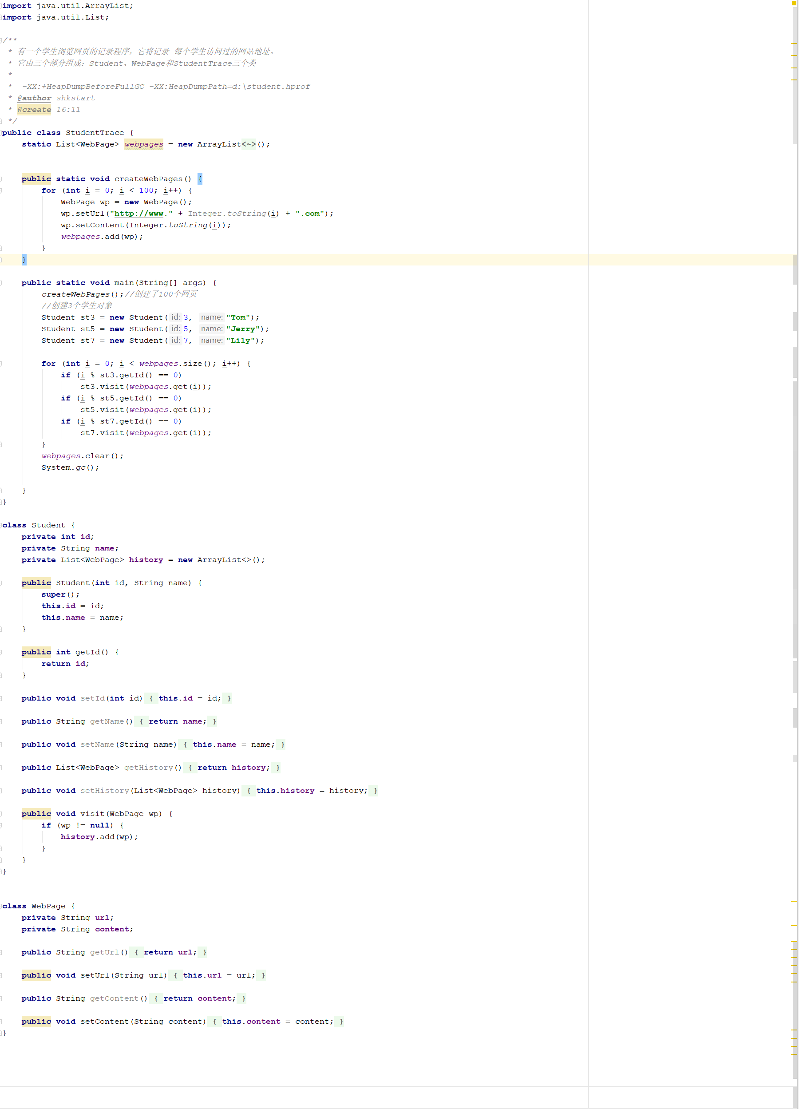Click the name: parameter hint before "Tom"
799x1109 pixels.
click(212, 317)
